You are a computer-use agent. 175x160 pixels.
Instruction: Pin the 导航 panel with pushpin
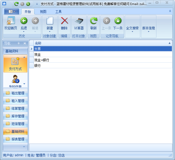click(19, 43)
